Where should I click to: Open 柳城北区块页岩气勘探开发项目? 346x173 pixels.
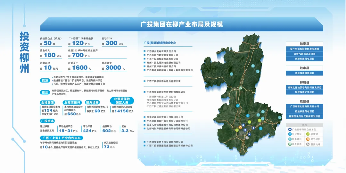304,88
